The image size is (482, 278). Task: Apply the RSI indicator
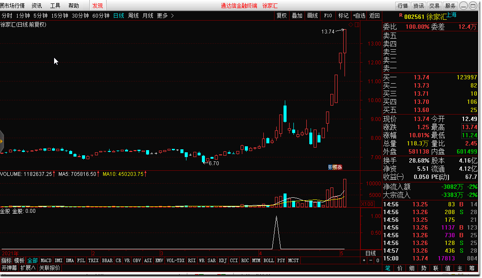[x=192, y=260]
